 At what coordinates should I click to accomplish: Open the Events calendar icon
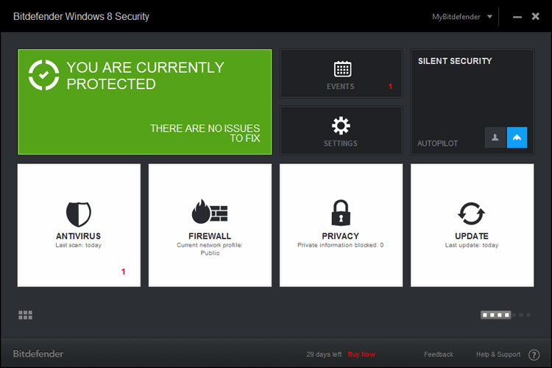coord(342,68)
